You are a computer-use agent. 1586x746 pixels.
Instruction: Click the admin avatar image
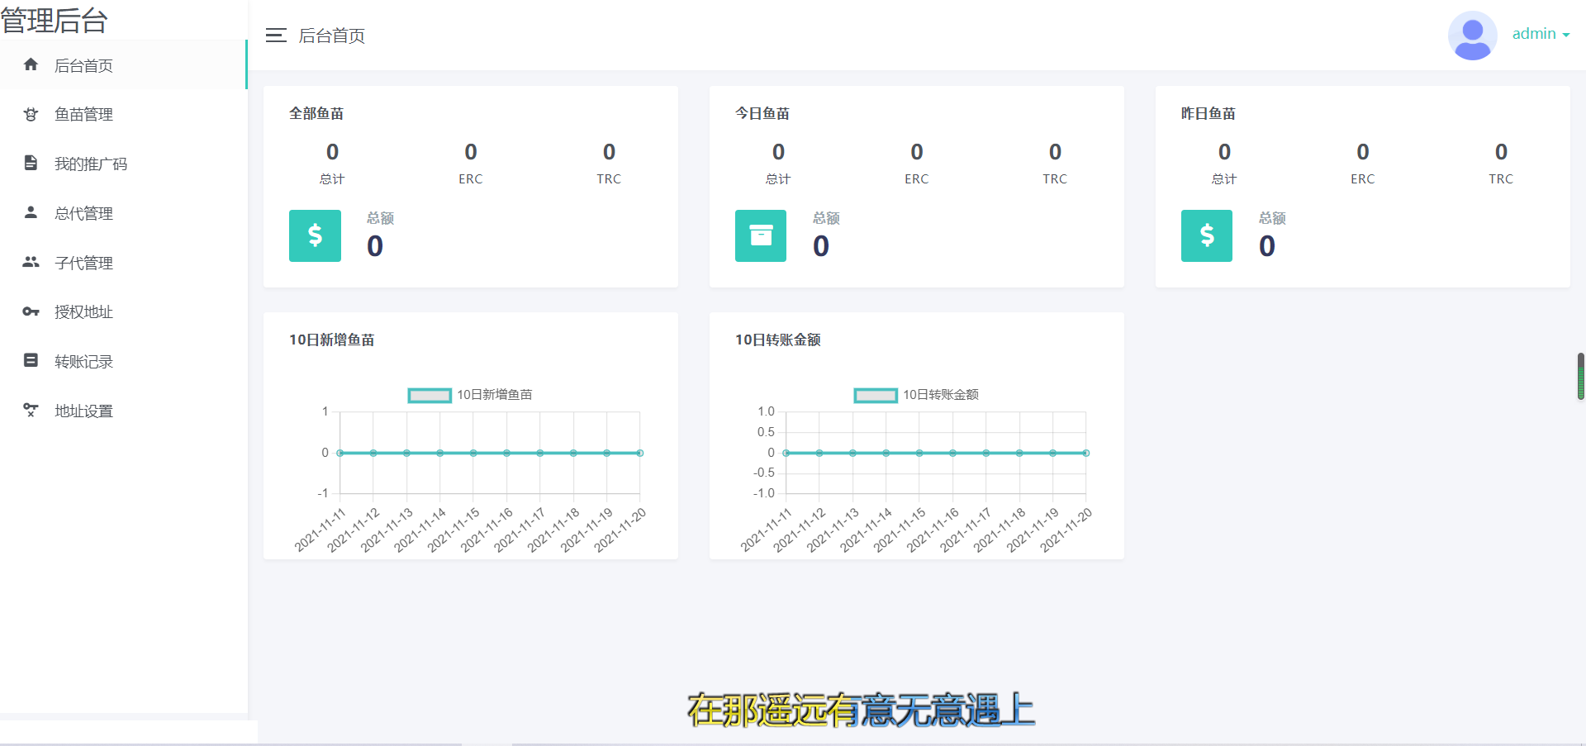(x=1472, y=35)
